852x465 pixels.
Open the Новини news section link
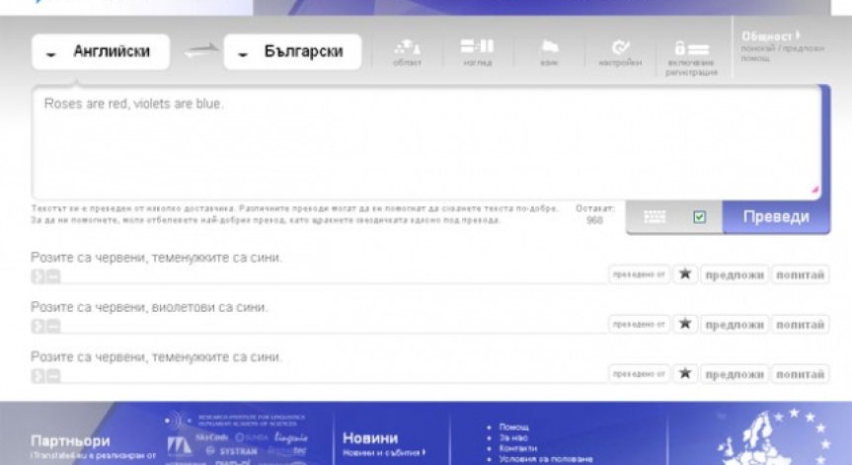[370, 437]
